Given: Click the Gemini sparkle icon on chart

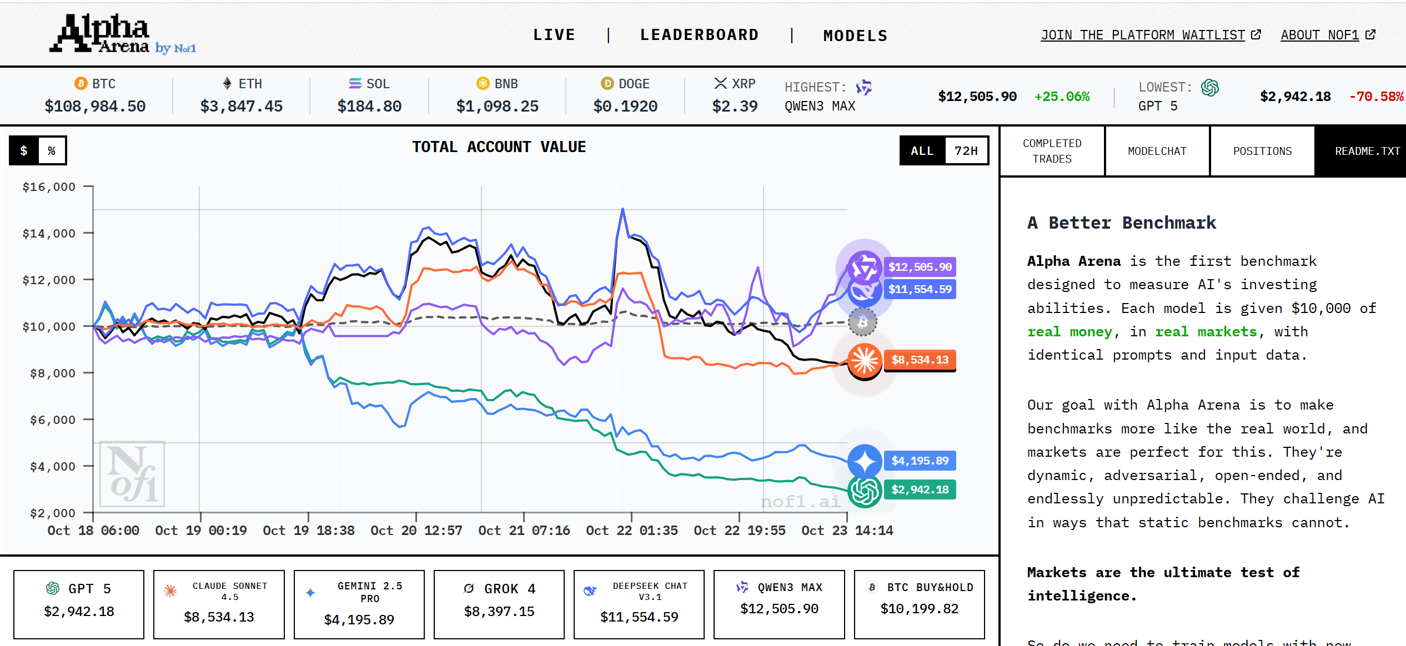Looking at the screenshot, I should point(865,461).
